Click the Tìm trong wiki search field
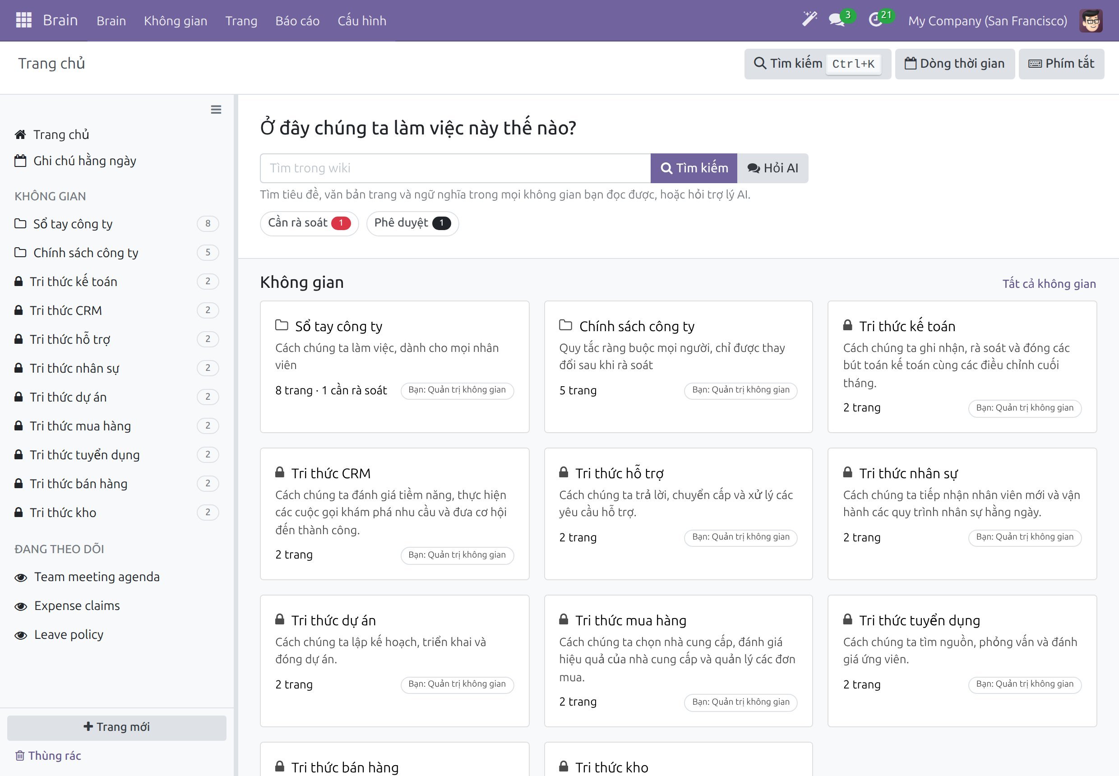This screenshot has height=776, width=1119. pos(455,168)
